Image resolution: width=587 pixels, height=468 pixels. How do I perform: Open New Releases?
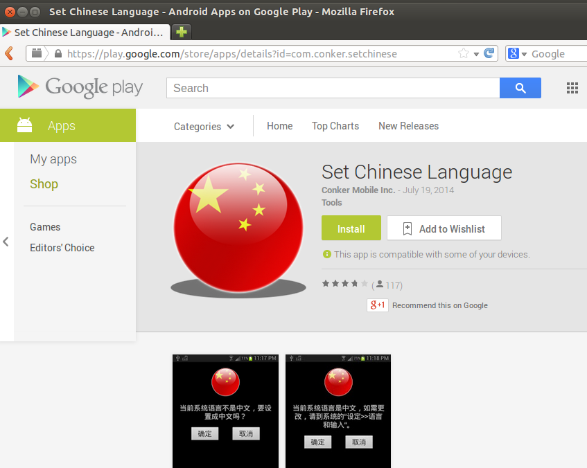[408, 126]
